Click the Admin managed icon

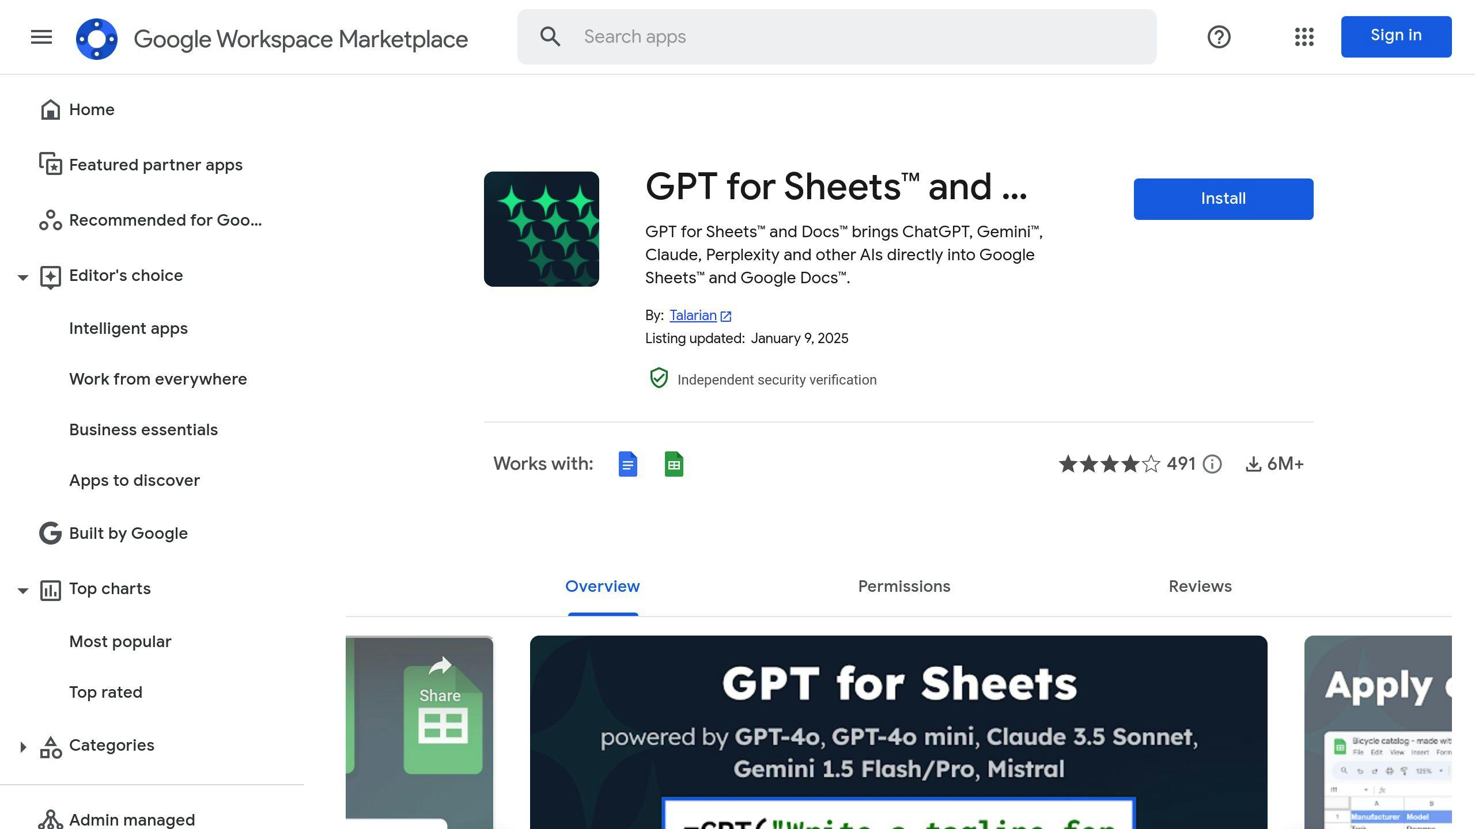pos(50,819)
